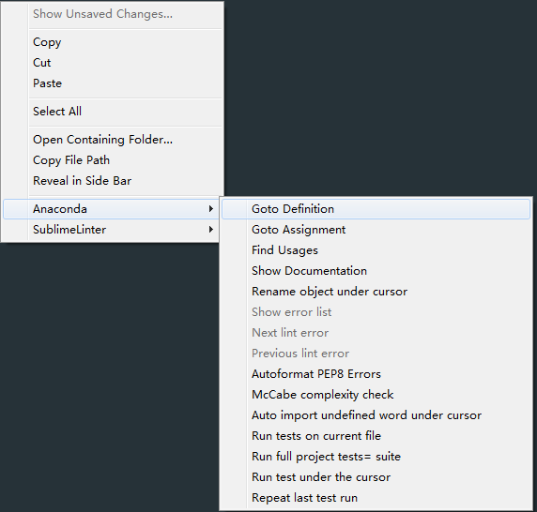
Task: Choose Repeat last test run
Action: (376, 498)
